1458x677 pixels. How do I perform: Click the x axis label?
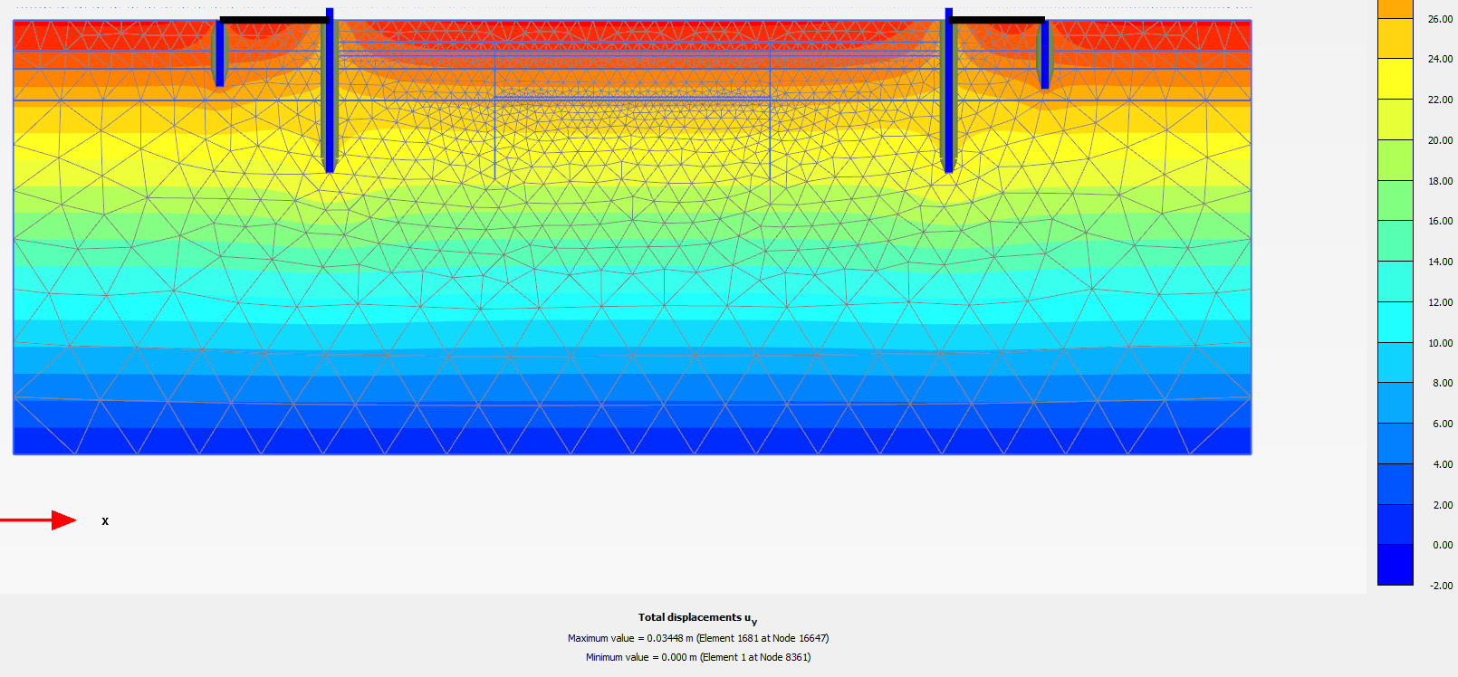pyautogui.click(x=105, y=521)
